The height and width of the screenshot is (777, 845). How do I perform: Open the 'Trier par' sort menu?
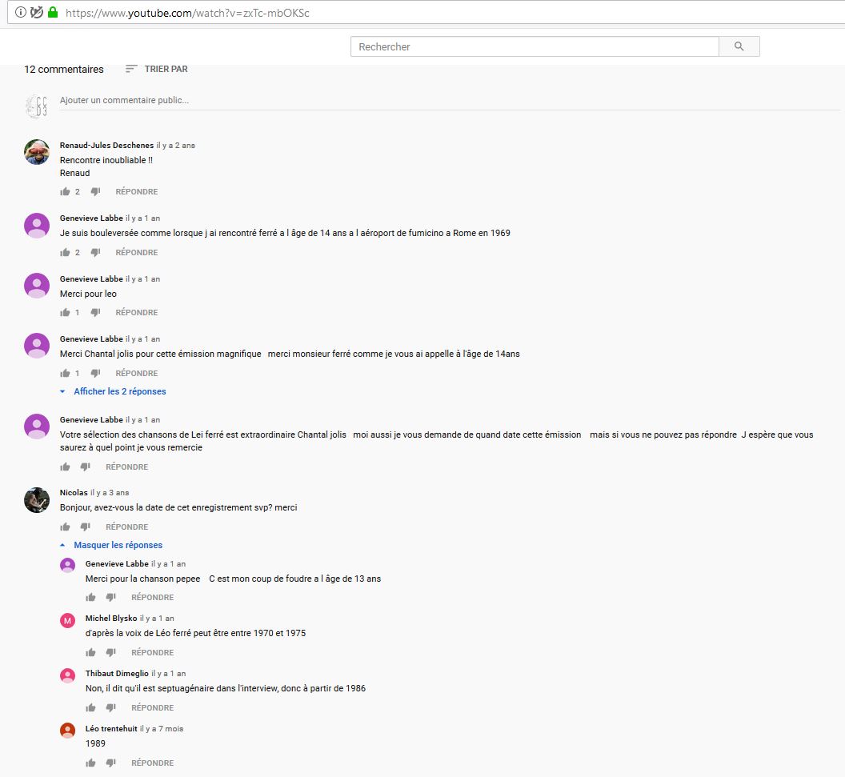click(157, 70)
